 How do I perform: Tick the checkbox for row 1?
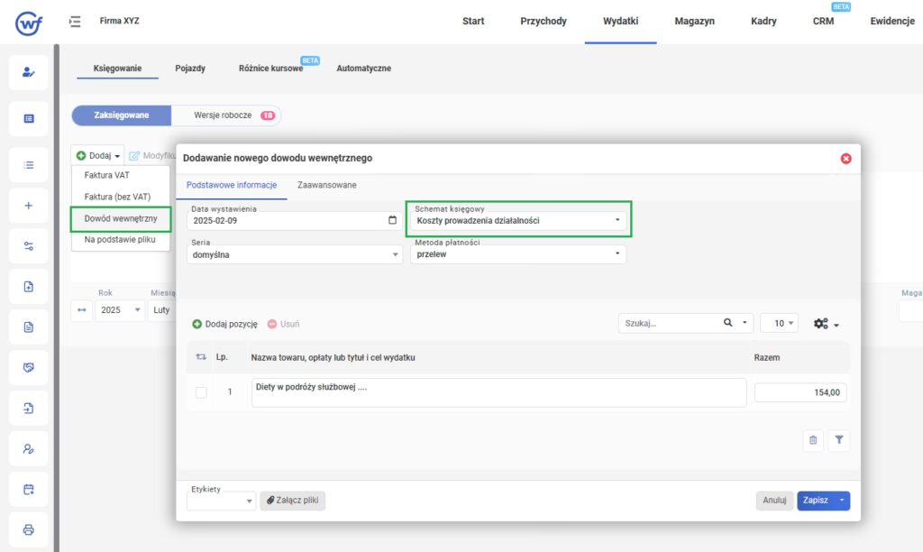coord(201,392)
